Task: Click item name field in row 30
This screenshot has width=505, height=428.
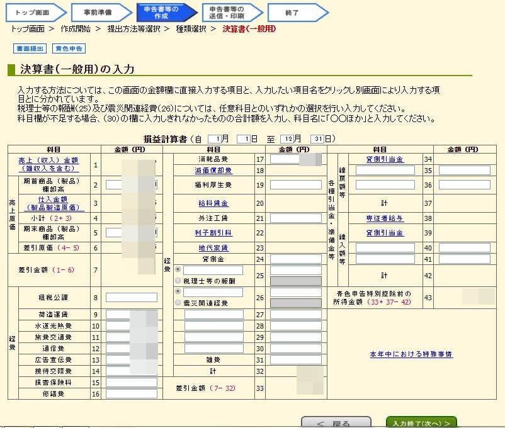Action: (x=214, y=348)
